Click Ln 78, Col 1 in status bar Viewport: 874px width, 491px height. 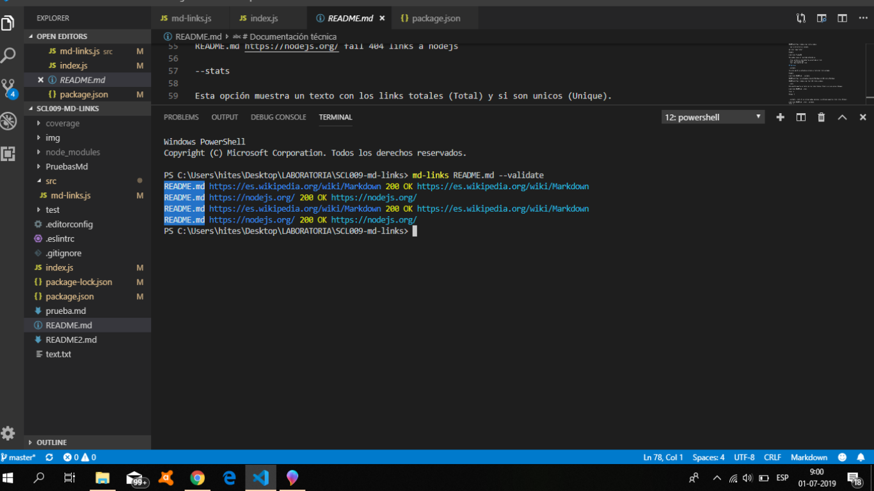tap(663, 457)
